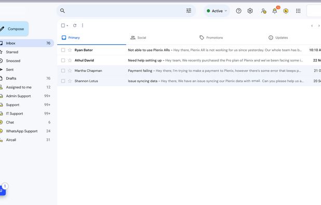The image size is (321, 205).
Task: Star the Ryan Bator email
Action: pos(70,50)
